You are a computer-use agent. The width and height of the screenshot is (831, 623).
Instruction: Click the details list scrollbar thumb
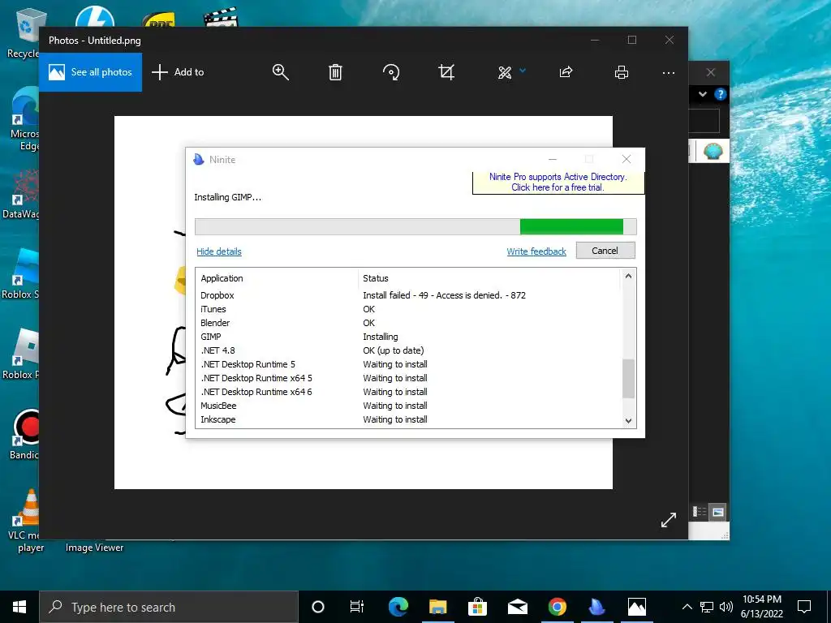(x=629, y=378)
